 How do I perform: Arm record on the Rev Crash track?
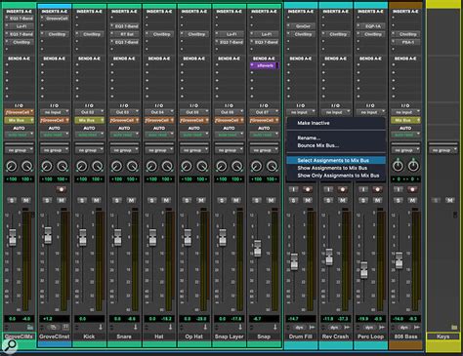tap(343, 189)
